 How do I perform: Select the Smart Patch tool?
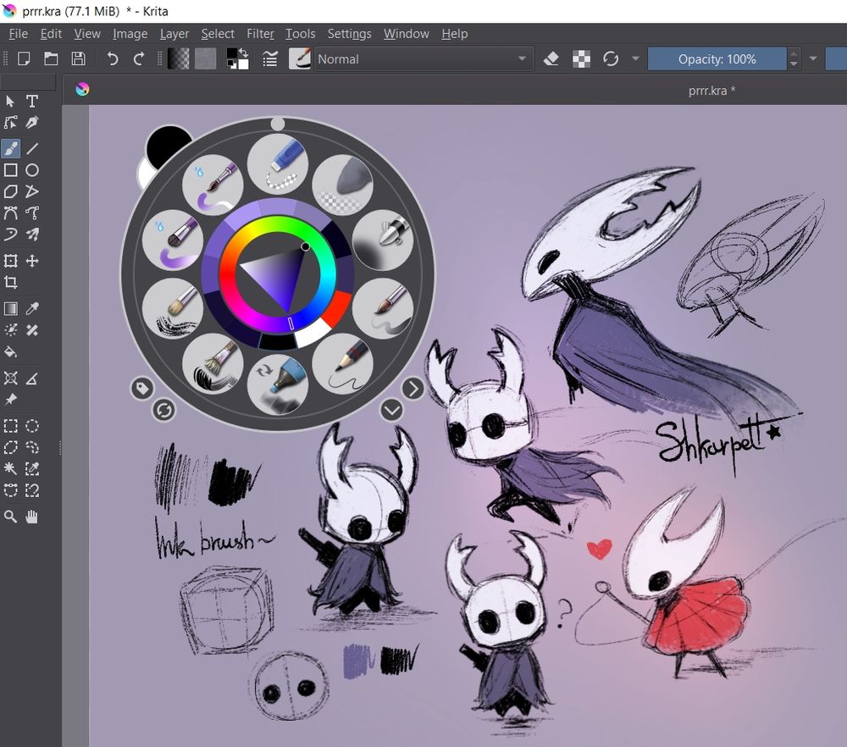click(x=32, y=330)
